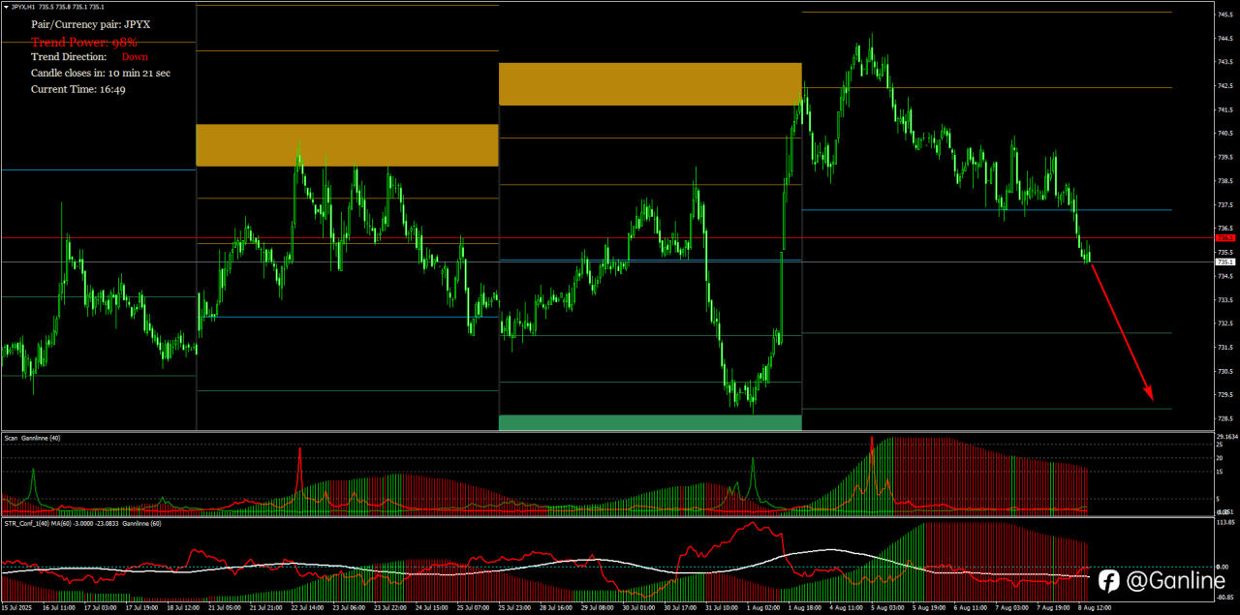Click the orange zone above 22 Jul candles

(347, 145)
